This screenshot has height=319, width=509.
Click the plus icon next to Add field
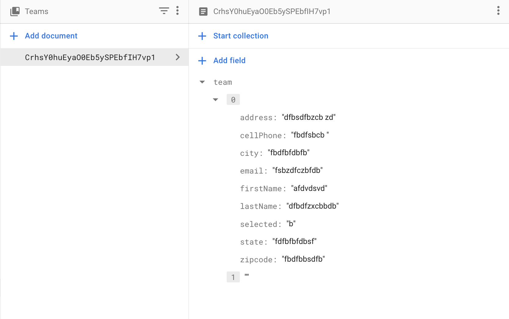[x=202, y=61]
